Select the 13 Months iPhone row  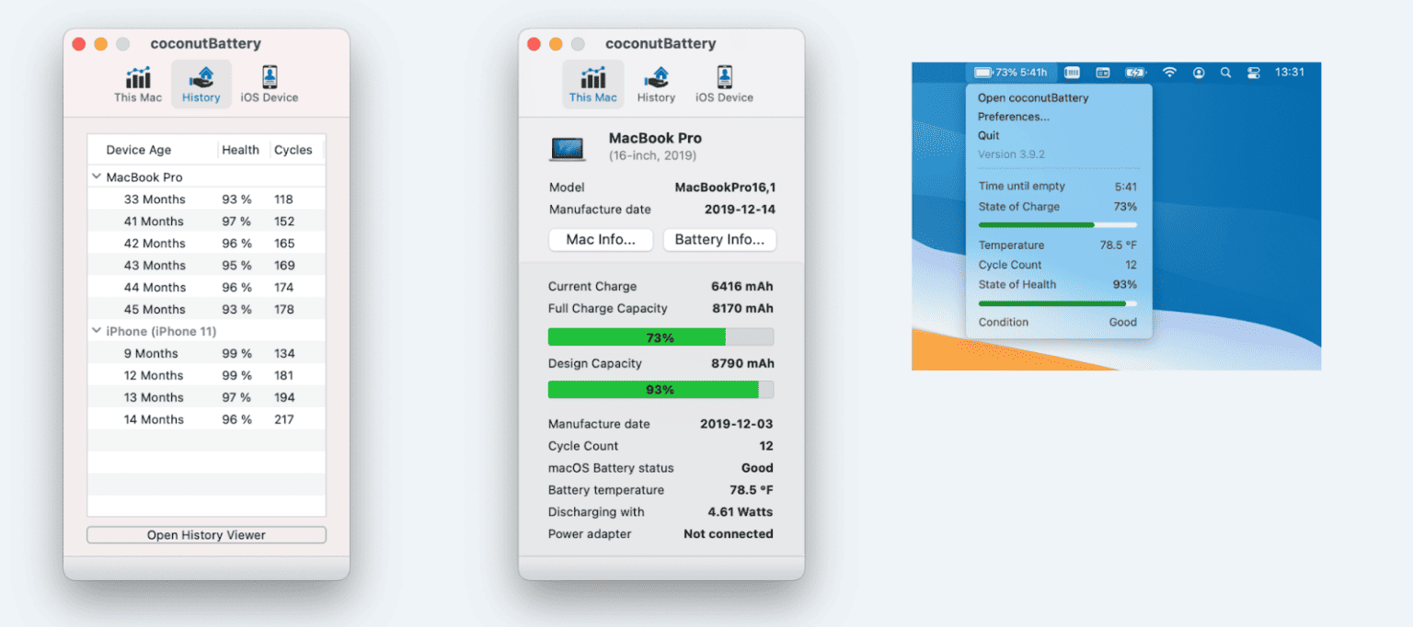(206, 397)
